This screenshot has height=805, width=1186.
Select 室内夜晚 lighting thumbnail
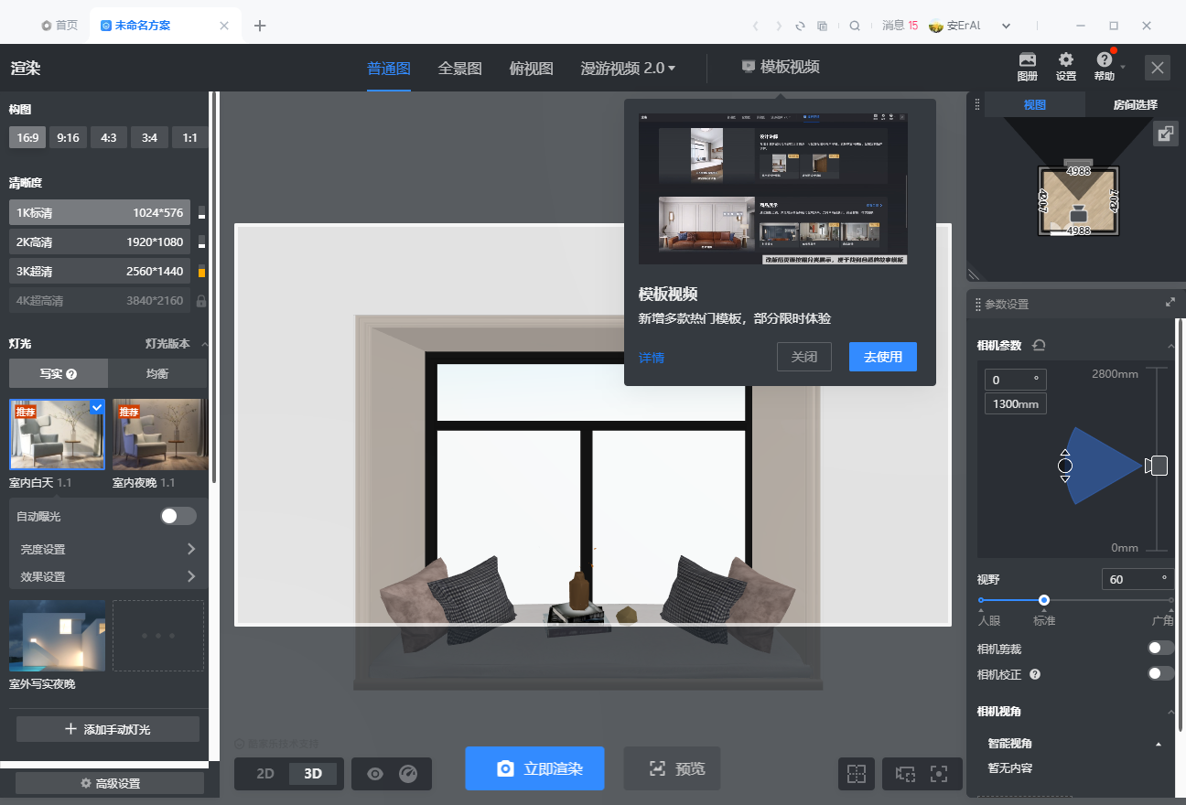(x=160, y=435)
